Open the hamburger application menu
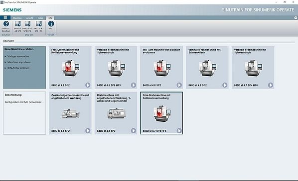The width and height of the screenshot is (298, 181). (5, 18)
